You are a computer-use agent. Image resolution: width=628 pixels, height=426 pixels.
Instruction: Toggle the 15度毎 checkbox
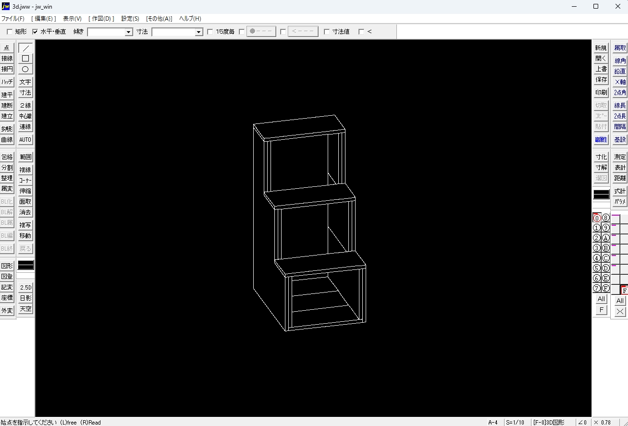210,32
